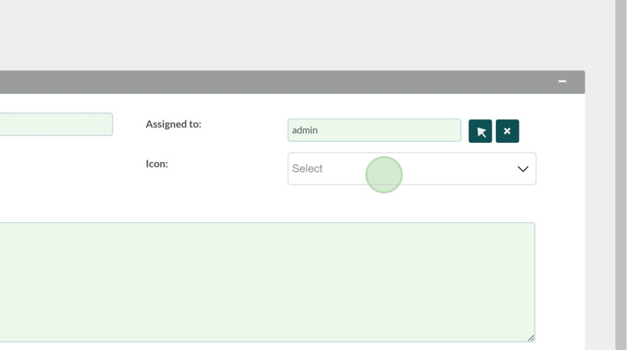Click the "admin" value in the field
The height and width of the screenshot is (350, 627).
click(x=305, y=130)
